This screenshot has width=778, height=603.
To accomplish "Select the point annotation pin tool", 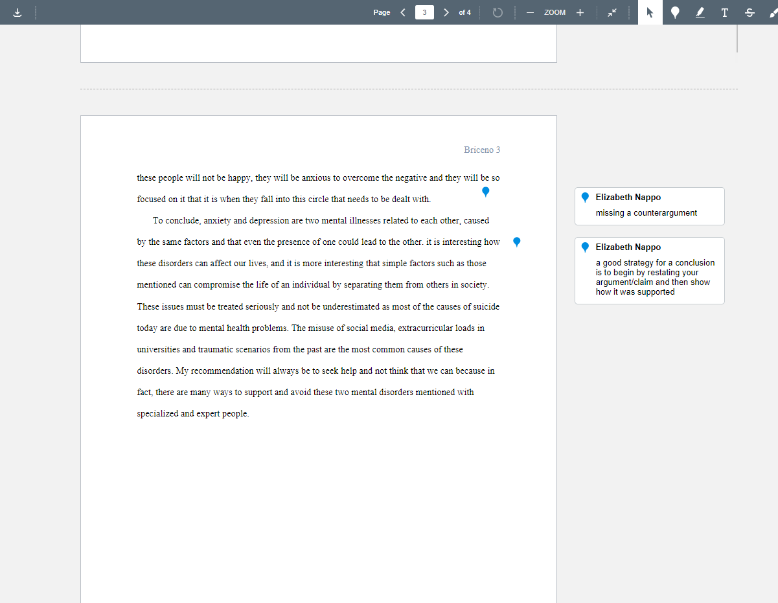I will tap(675, 12).
